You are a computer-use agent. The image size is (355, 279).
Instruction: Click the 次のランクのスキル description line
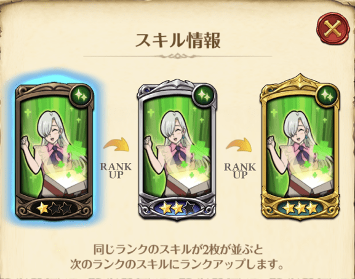pos(177,264)
